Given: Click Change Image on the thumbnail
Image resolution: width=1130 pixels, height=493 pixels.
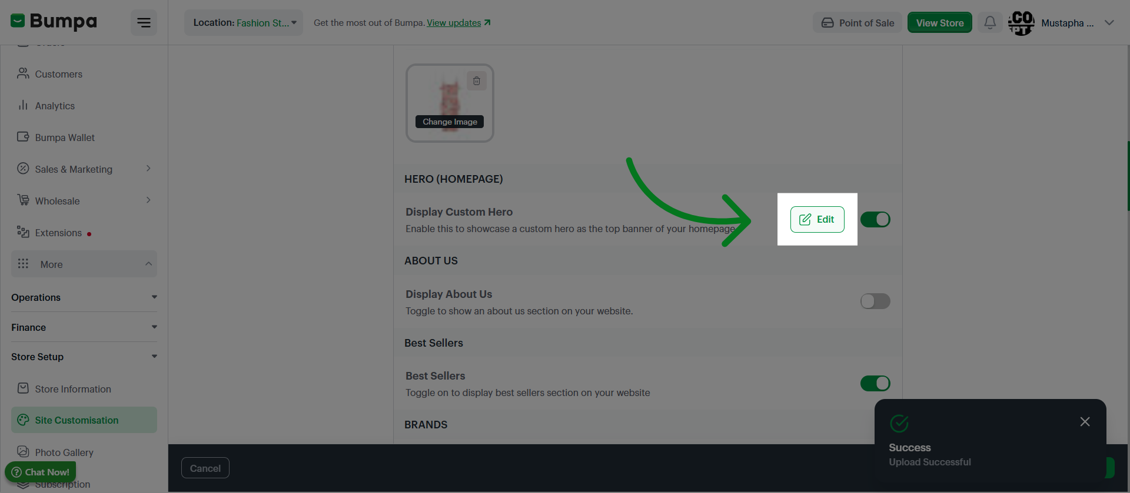Looking at the screenshot, I should click(x=450, y=122).
